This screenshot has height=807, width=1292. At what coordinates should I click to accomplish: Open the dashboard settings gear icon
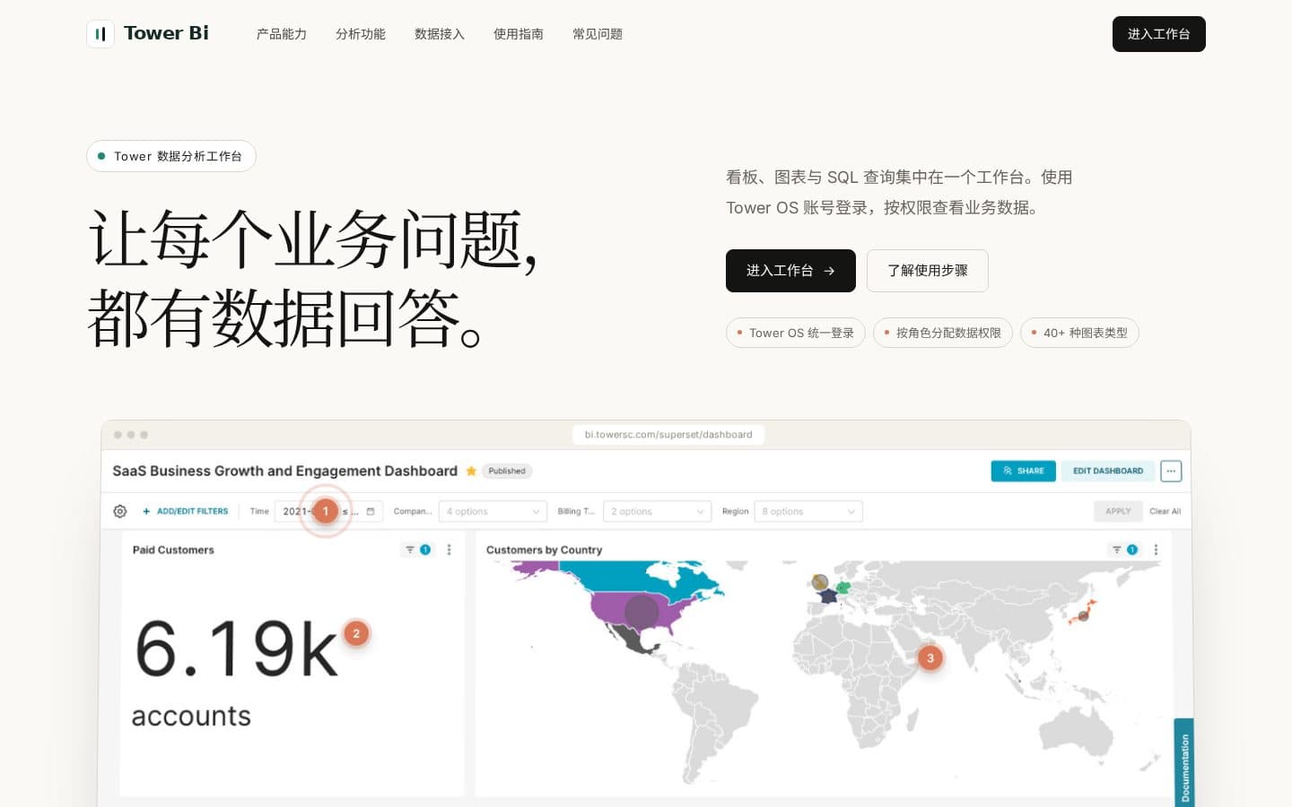click(120, 511)
